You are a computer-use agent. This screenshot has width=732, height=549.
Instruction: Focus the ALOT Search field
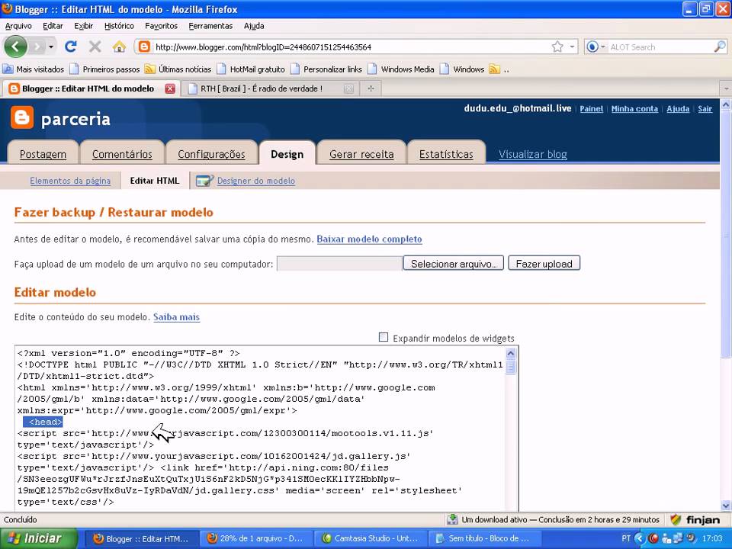tap(660, 47)
